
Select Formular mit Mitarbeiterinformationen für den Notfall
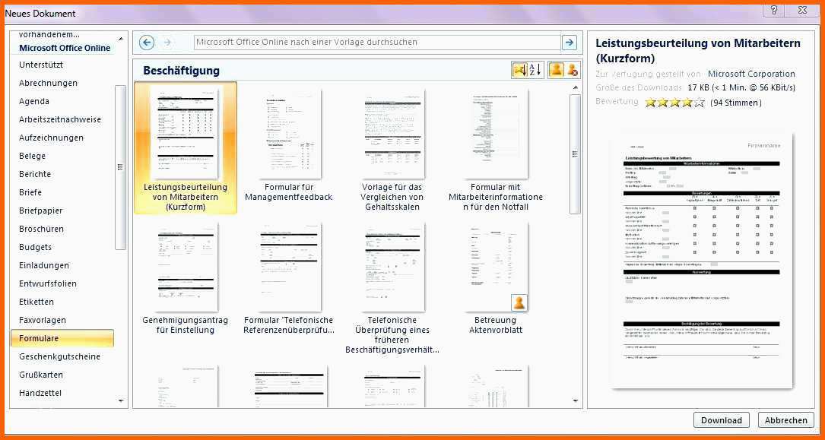pyautogui.click(x=496, y=148)
